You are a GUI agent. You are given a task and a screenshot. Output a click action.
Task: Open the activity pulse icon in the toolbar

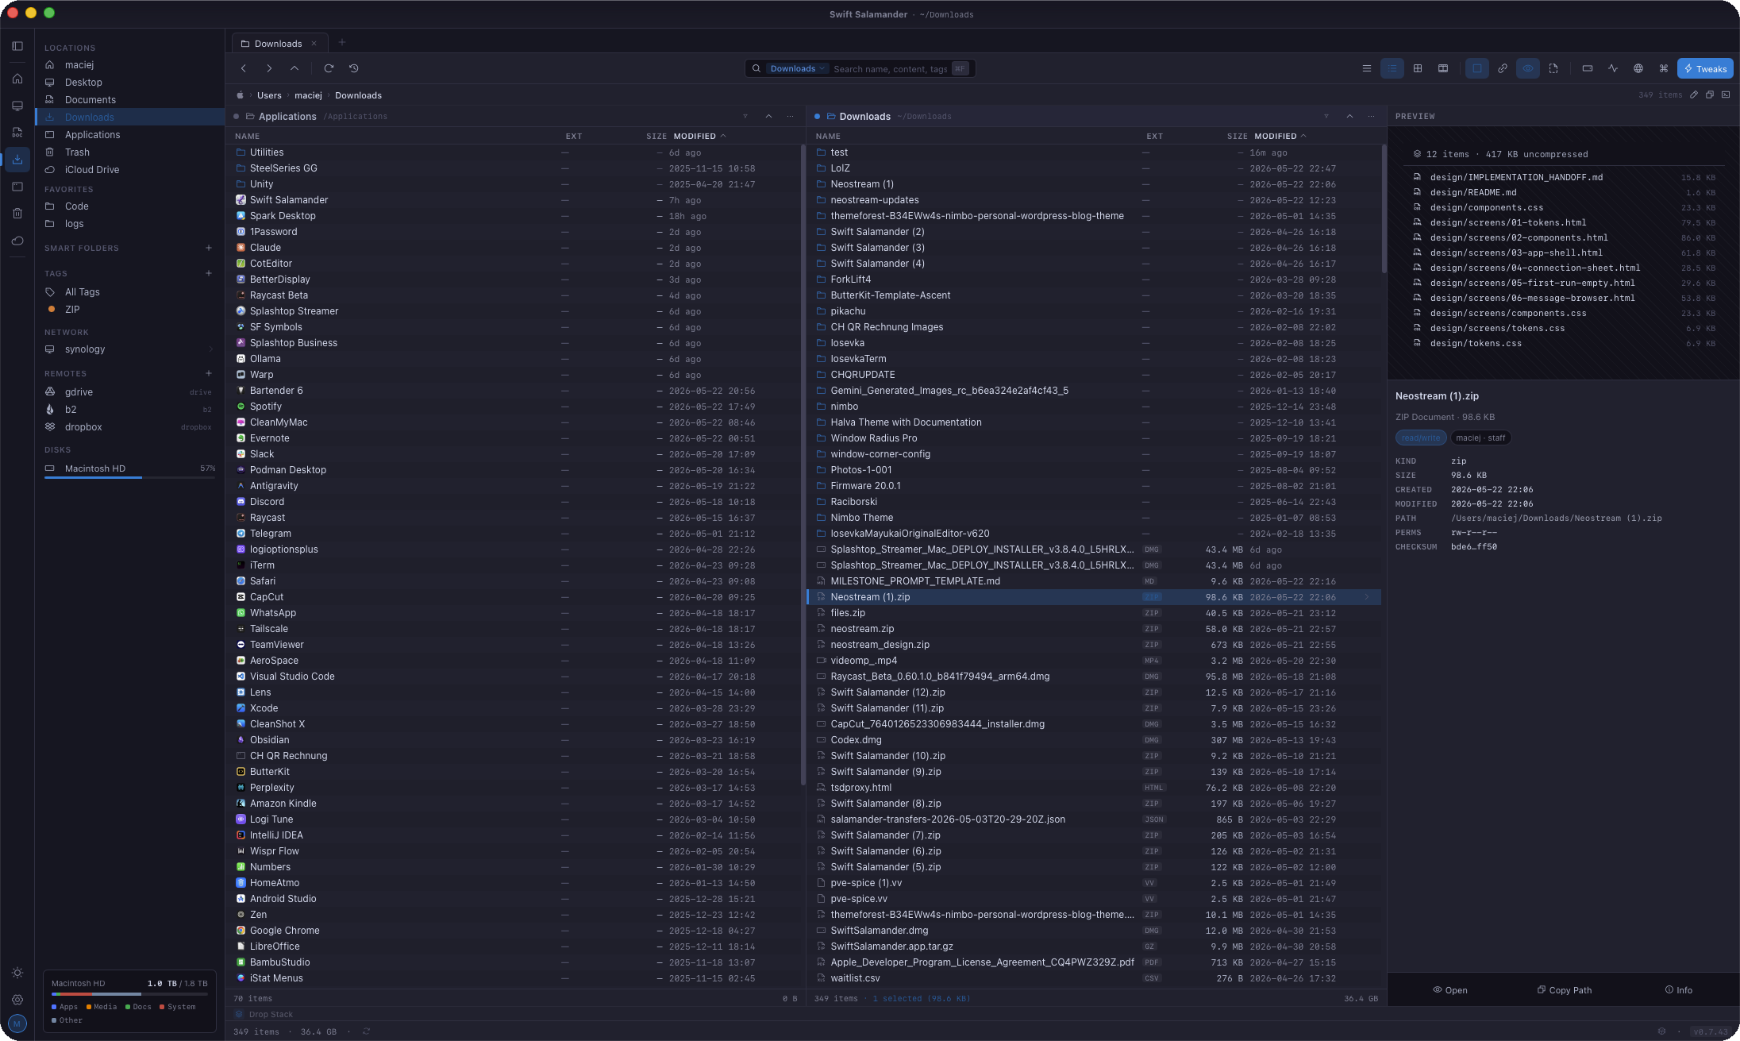(x=1613, y=68)
